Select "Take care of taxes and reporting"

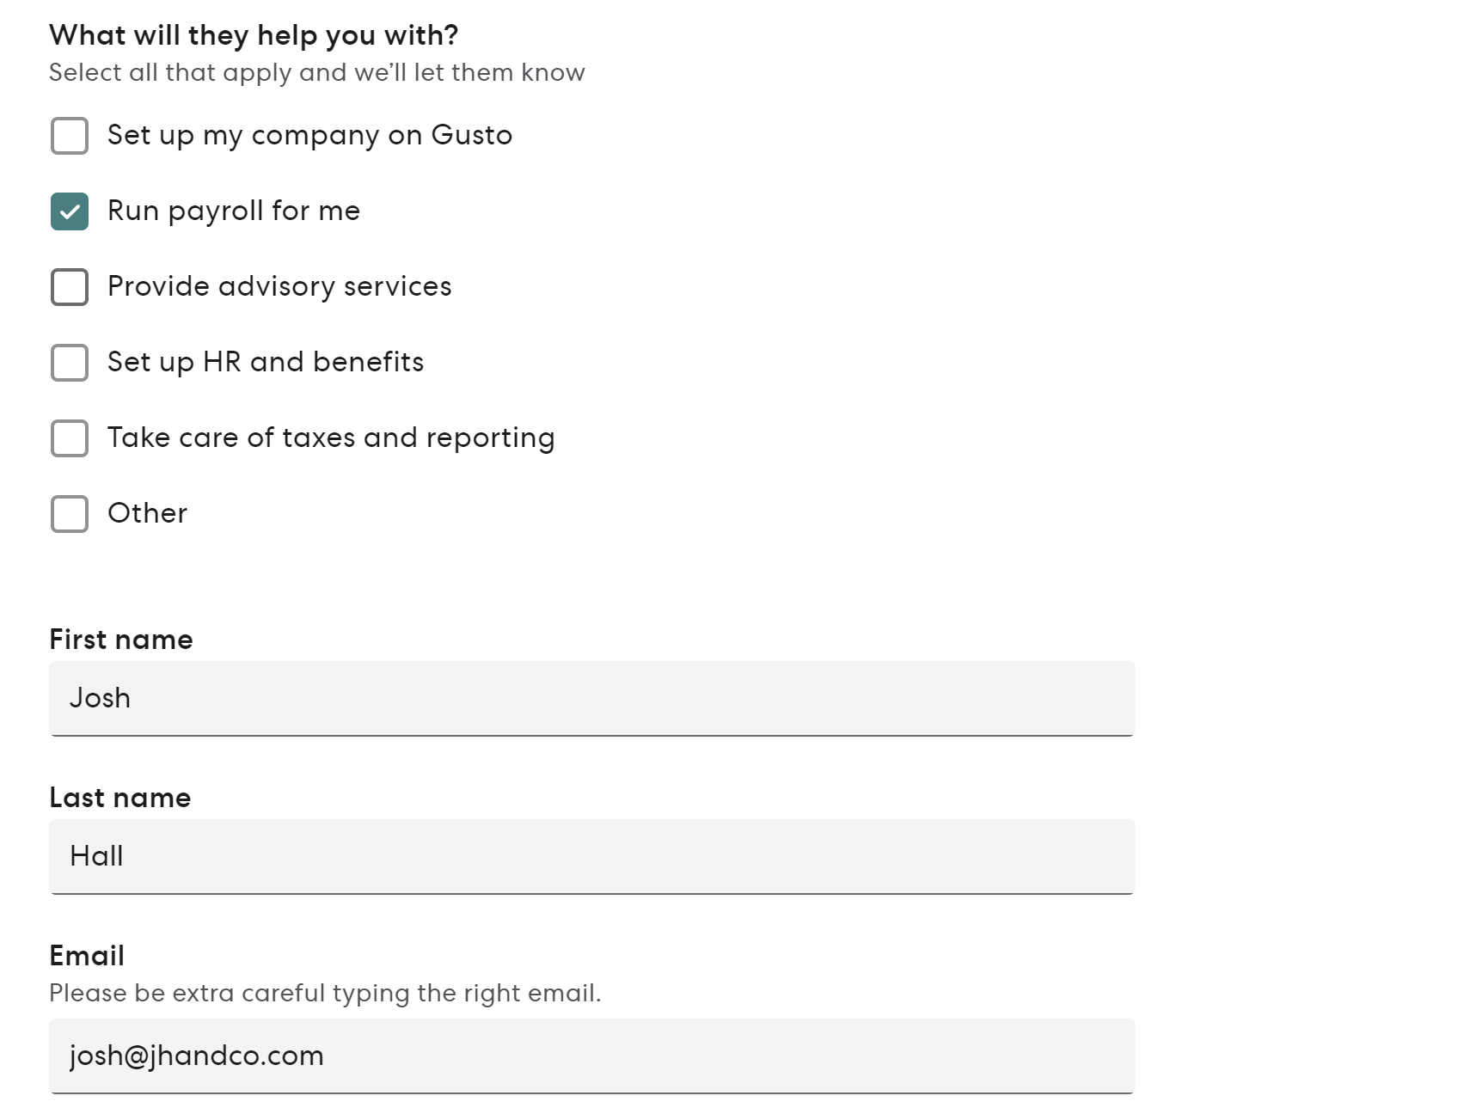69,438
